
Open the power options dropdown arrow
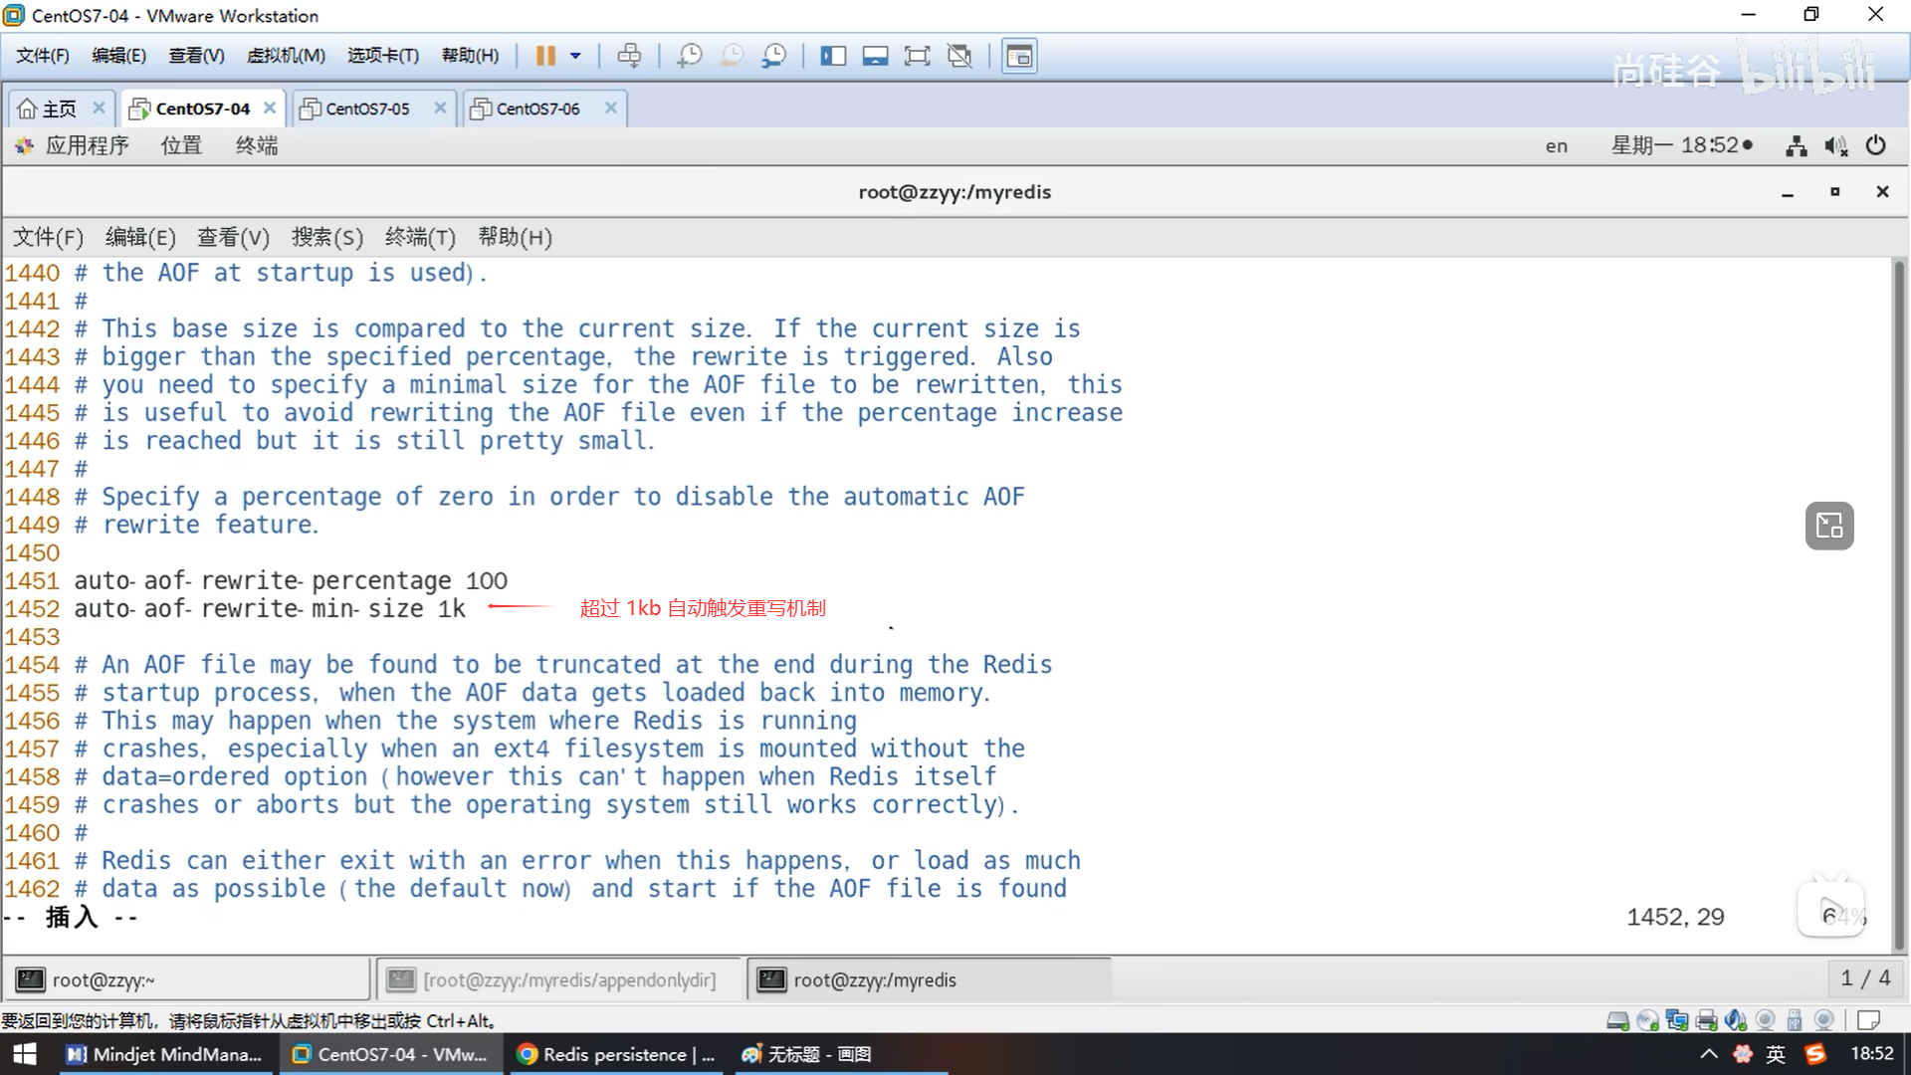(575, 56)
